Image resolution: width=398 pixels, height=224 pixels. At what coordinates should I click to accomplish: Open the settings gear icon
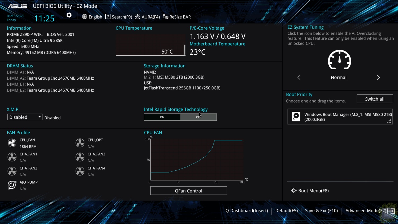(x=69, y=15)
